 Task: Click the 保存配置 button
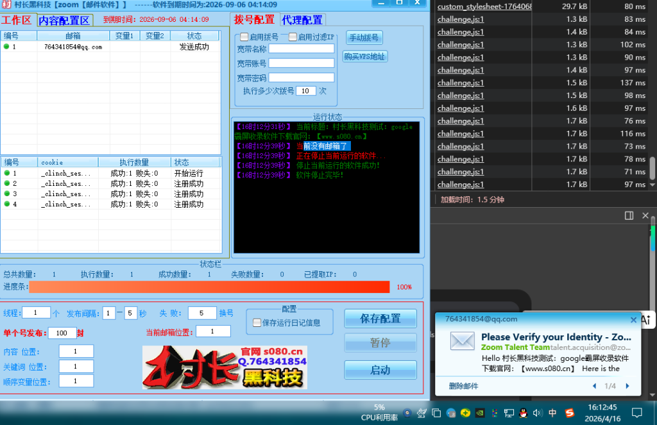click(x=380, y=318)
